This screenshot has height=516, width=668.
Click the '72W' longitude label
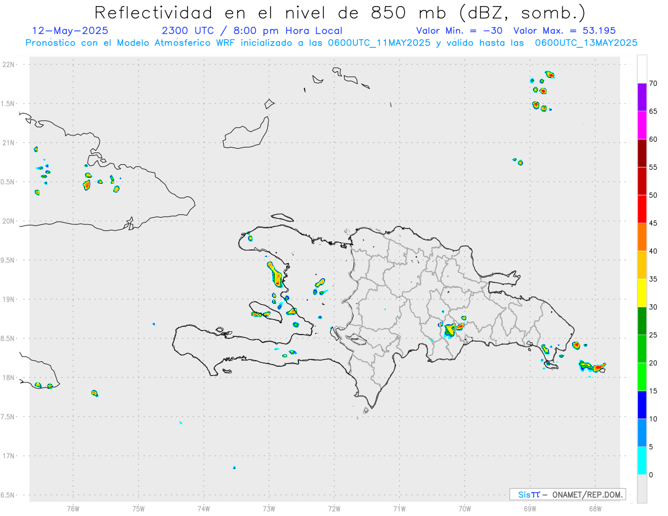pyautogui.click(x=334, y=508)
